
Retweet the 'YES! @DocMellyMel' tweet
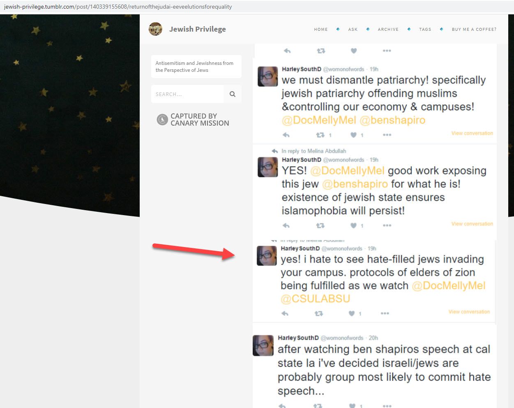320,225
